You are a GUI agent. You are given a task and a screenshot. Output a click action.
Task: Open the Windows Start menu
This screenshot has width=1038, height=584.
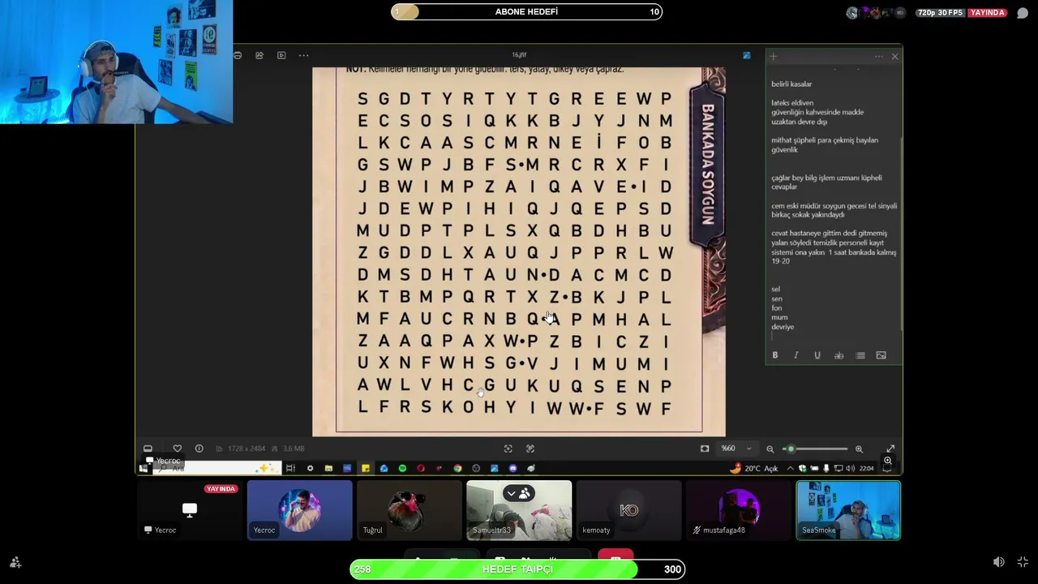coord(144,468)
